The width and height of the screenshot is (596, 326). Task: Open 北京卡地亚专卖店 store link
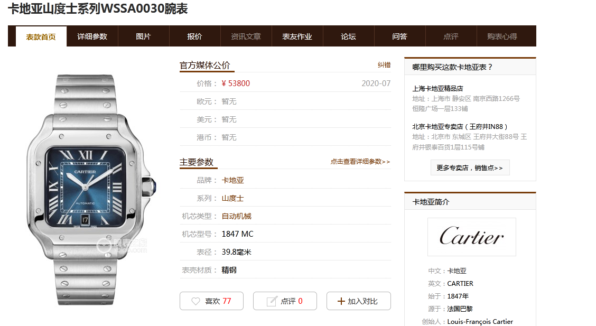460,126
